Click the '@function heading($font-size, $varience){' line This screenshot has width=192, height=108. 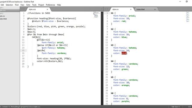[x=52, y=19]
